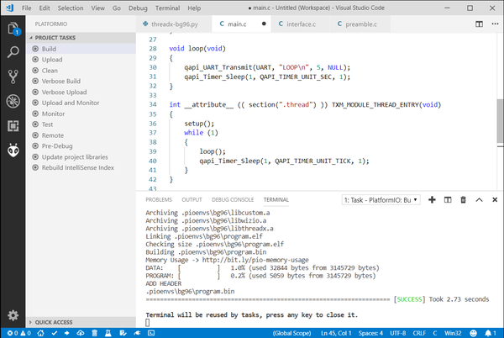Open feedback smiley in status bar
This screenshot has height=338, width=504.
pos(473,333)
